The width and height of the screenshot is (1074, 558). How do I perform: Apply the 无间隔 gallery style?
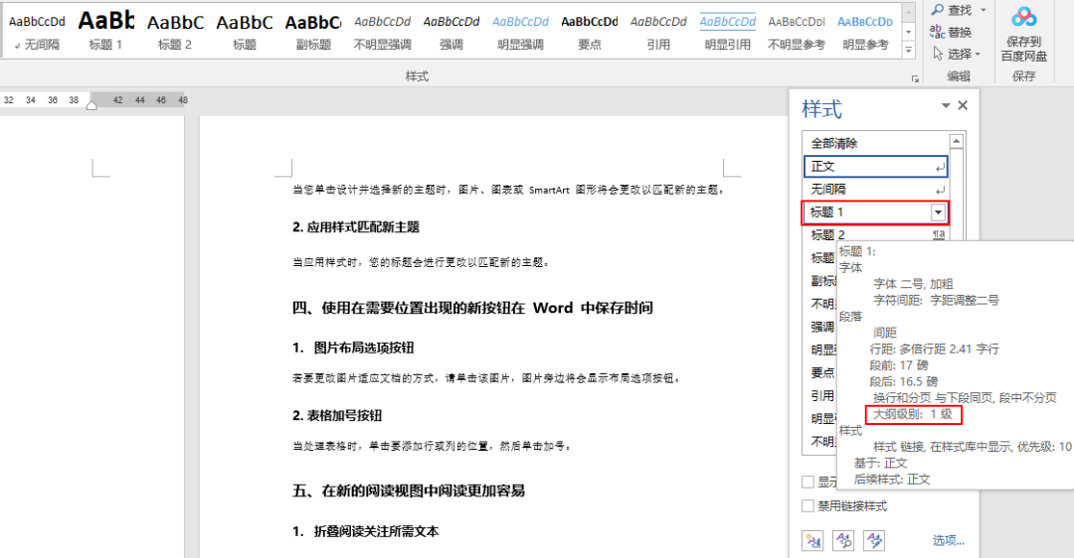[37, 32]
